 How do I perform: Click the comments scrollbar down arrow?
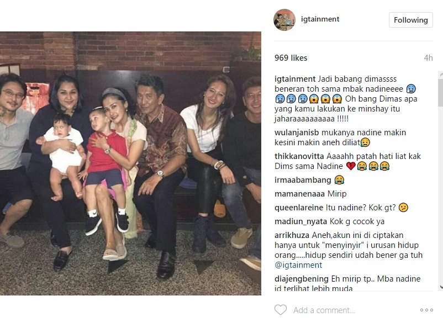(x=441, y=287)
